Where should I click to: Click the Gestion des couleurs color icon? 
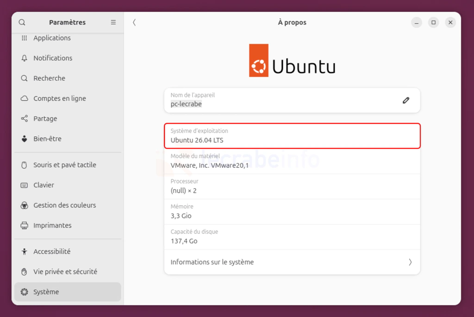(24, 205)
